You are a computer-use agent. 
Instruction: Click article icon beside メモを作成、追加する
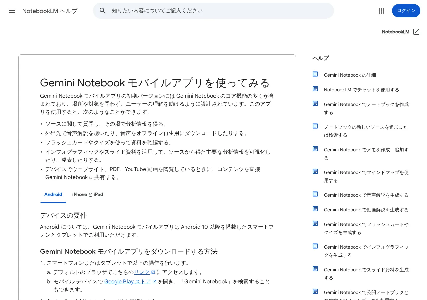pos(315,149)
